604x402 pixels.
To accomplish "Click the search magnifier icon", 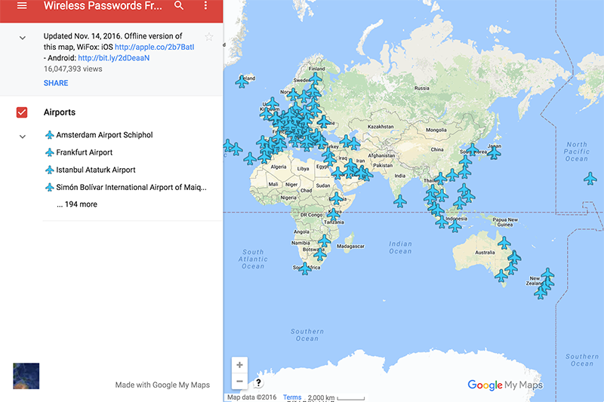I will click(179, 6).
